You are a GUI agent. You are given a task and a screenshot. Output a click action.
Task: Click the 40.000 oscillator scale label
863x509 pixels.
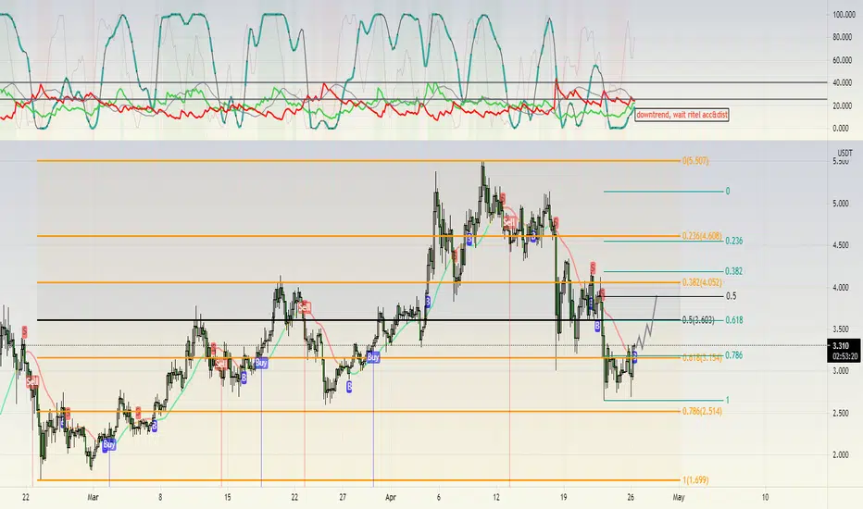842,82
